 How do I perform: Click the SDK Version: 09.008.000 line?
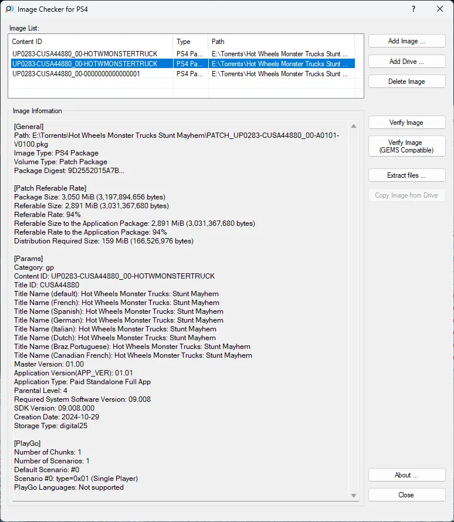pyautogui.click(x=54, y=408)
